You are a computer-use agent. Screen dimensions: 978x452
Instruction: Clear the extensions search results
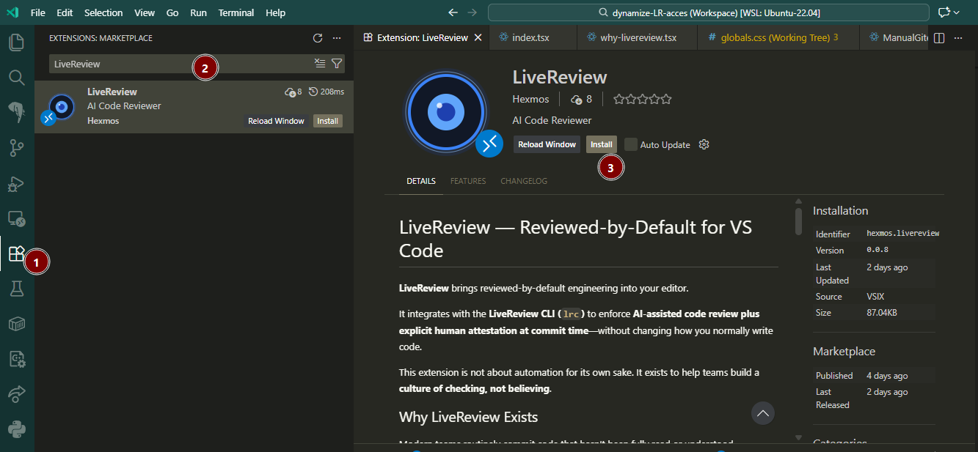pos(320,64)
